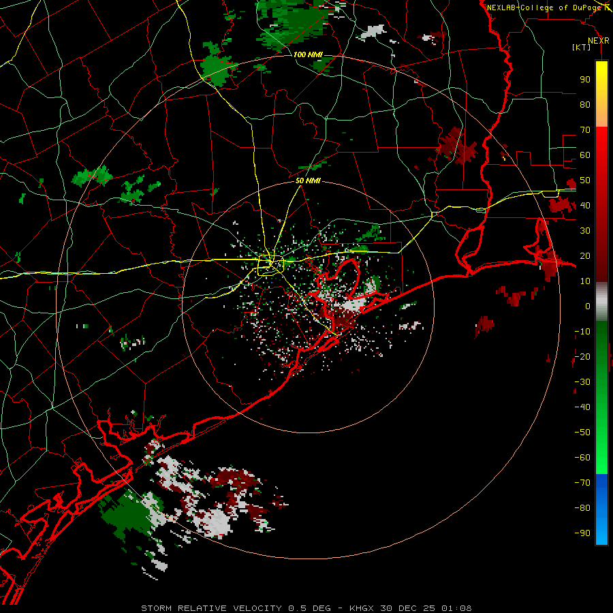613x613 pixels.
Task: Click the "NEXR" label above the scale
Action: coord(599,41)
